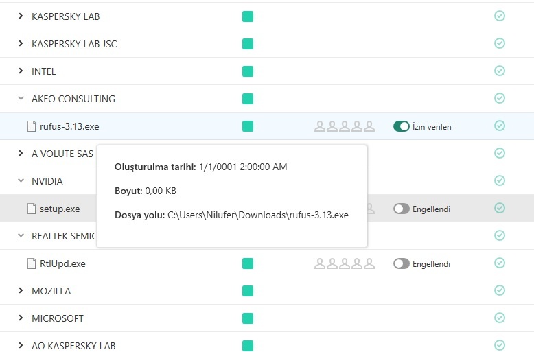
Task: Click the checkmark status icon for MICROSOFT
Action: point(500,318)
